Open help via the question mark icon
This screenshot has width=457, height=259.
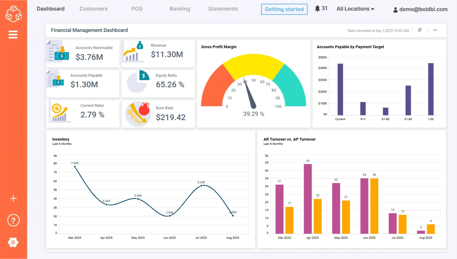[13, 220]
